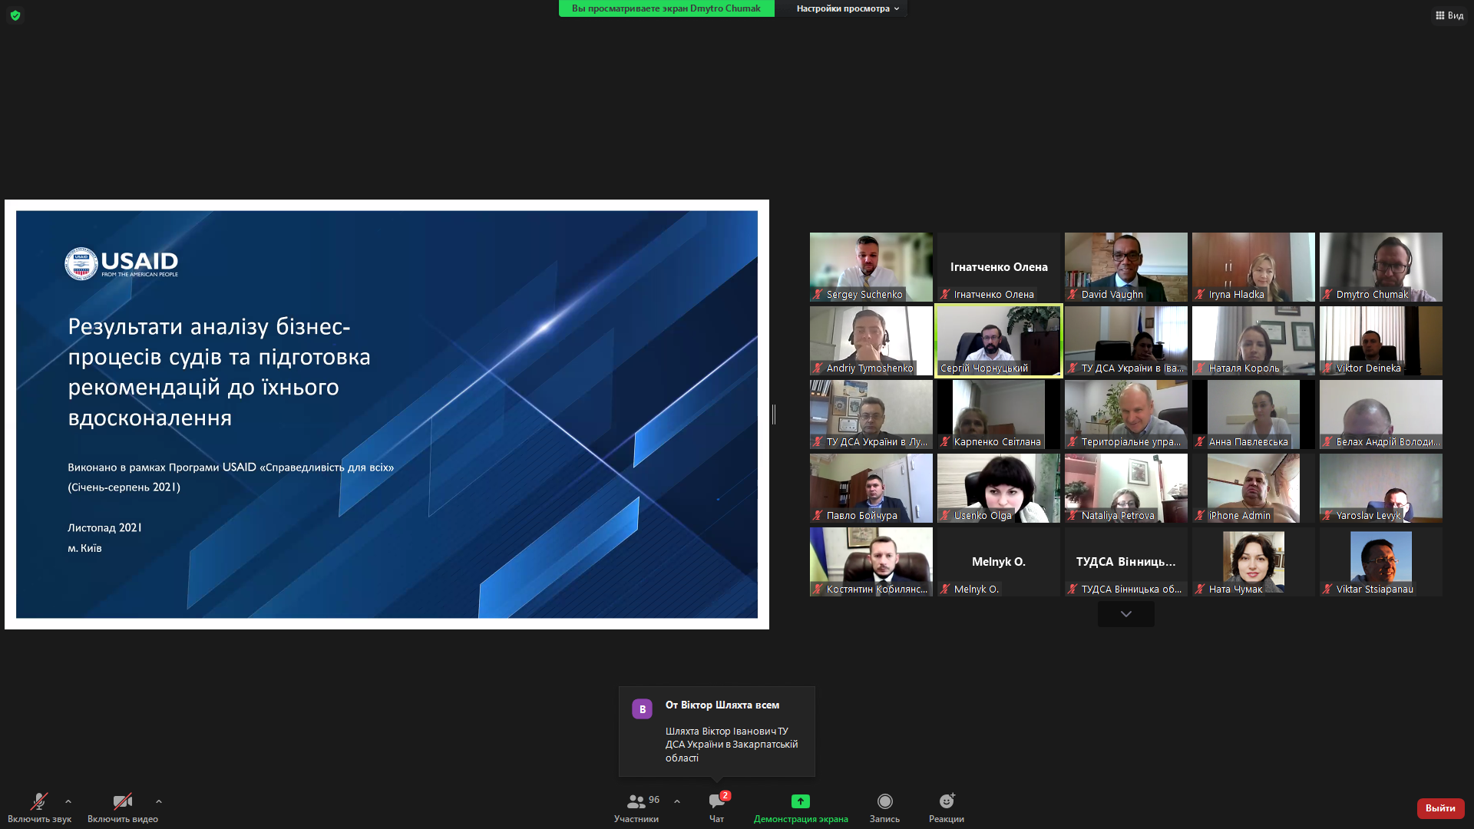This screenshot has height=829, width=1474.
Task: Expand the arrow next to Participants
Action: pyautogui.click(x=677, y=801)
